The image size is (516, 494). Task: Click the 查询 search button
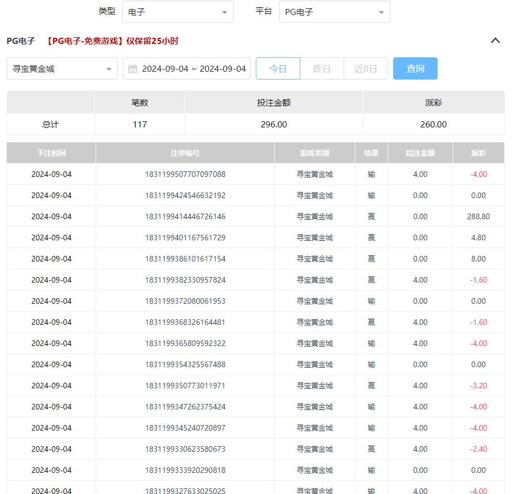[x=415, y=68]
